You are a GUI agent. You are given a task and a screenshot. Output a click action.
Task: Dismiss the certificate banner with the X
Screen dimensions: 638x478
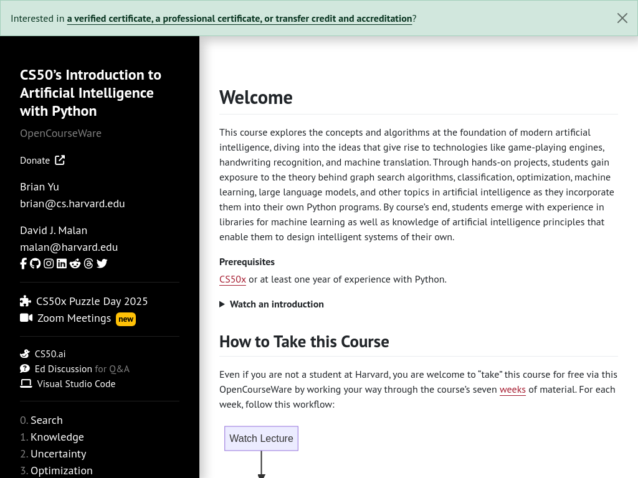[x=622, y=18]
